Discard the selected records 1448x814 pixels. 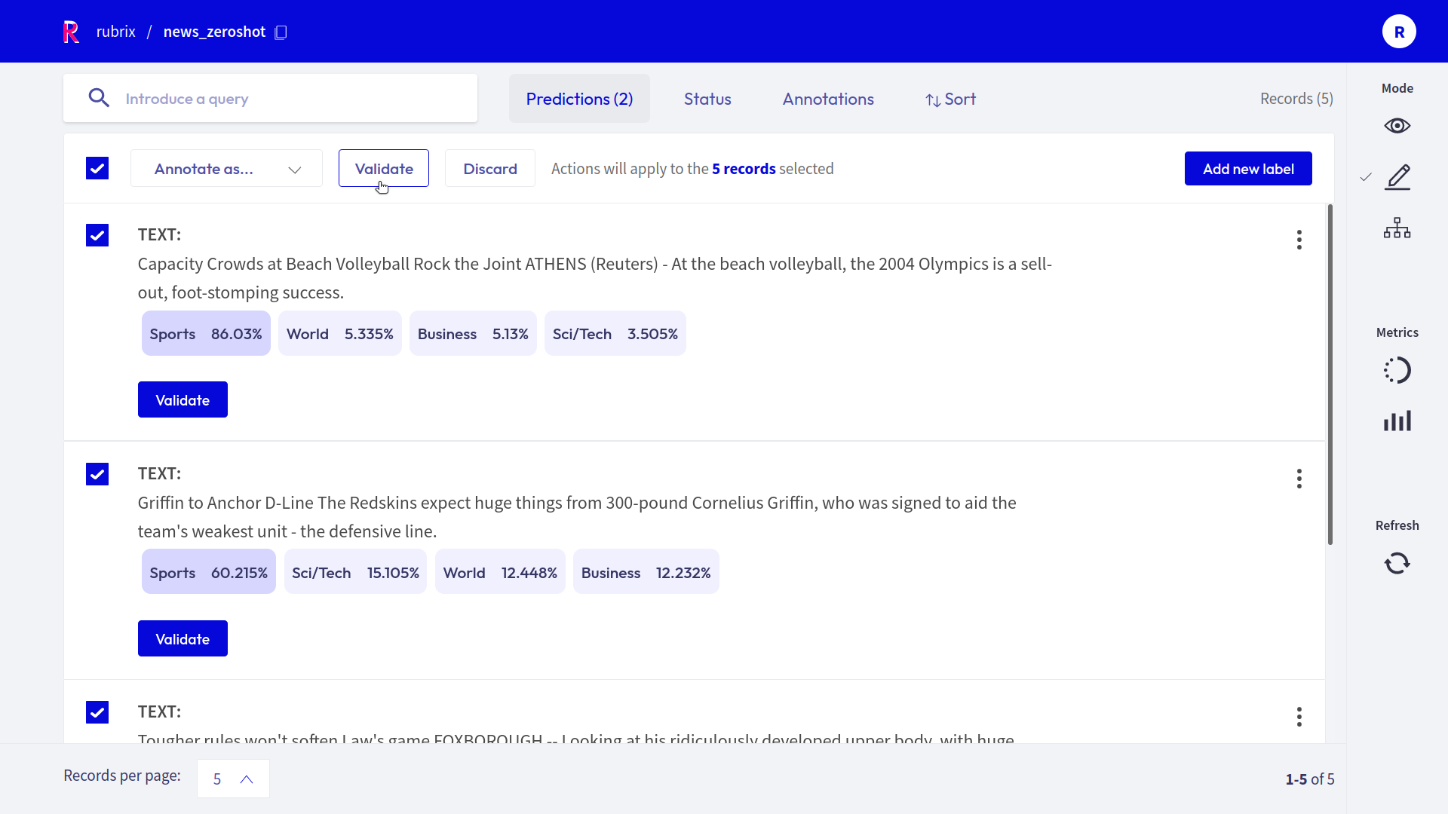click(x=490, y=169)
